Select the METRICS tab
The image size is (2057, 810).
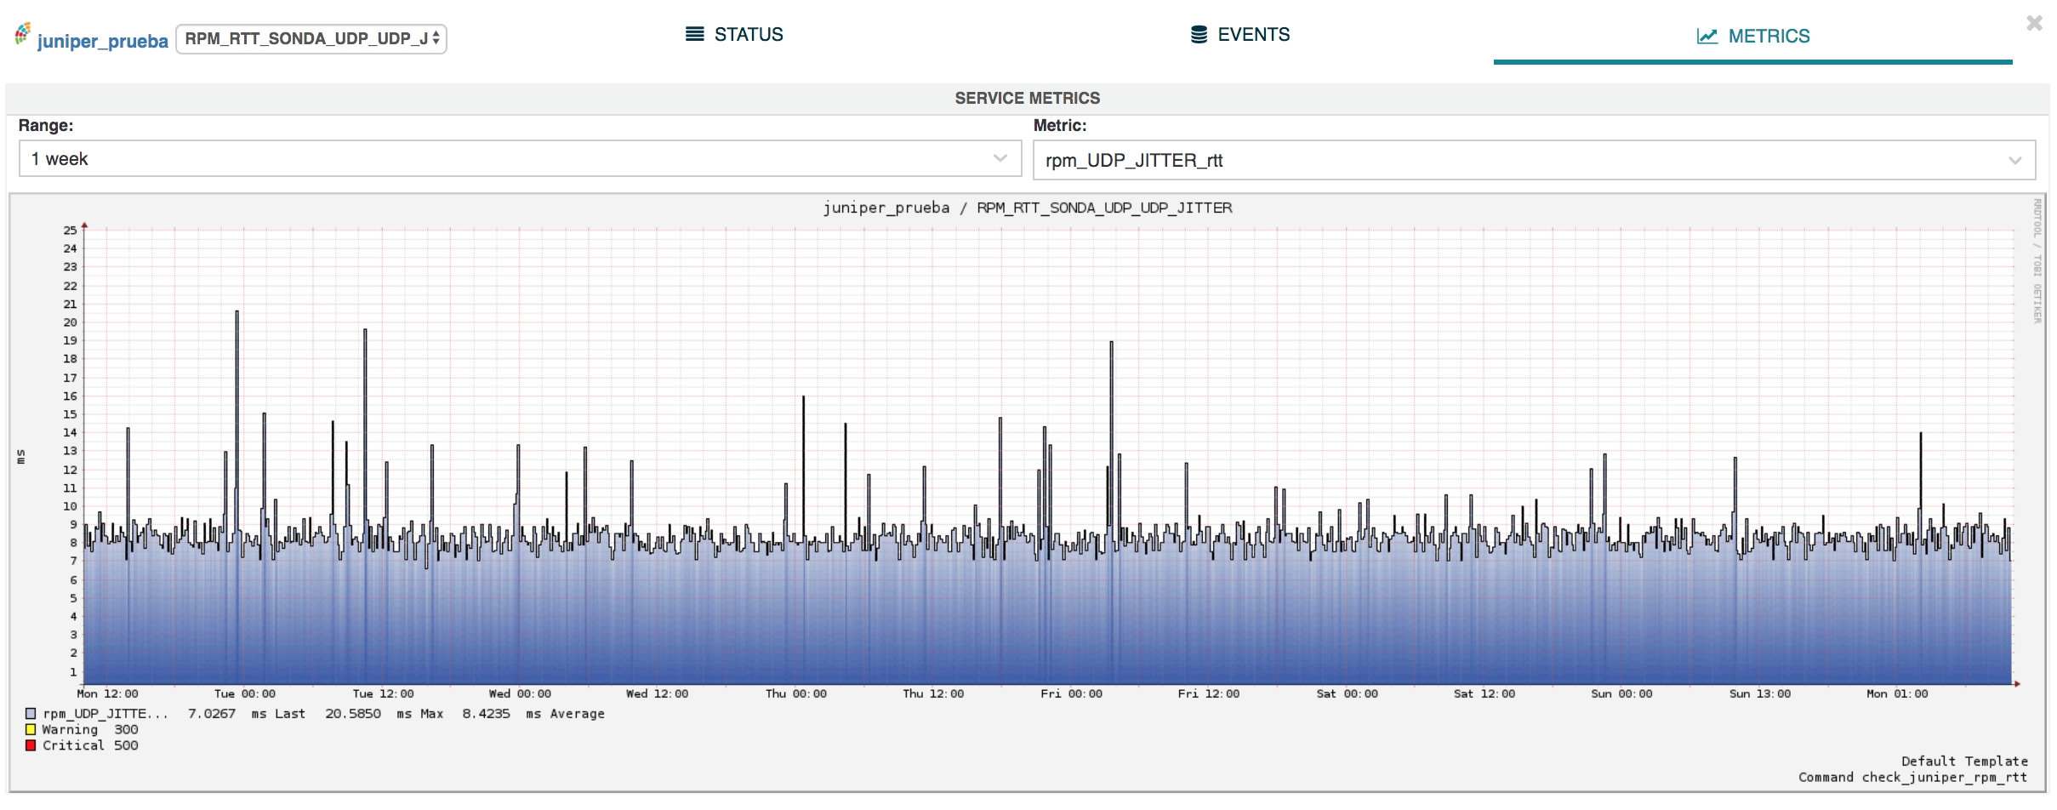coord(1753,36)
